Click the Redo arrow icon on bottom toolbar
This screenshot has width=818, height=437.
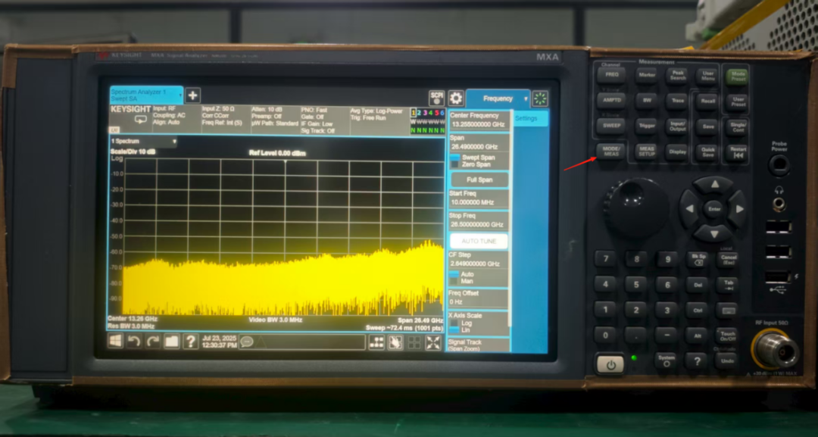click(151, 341)
